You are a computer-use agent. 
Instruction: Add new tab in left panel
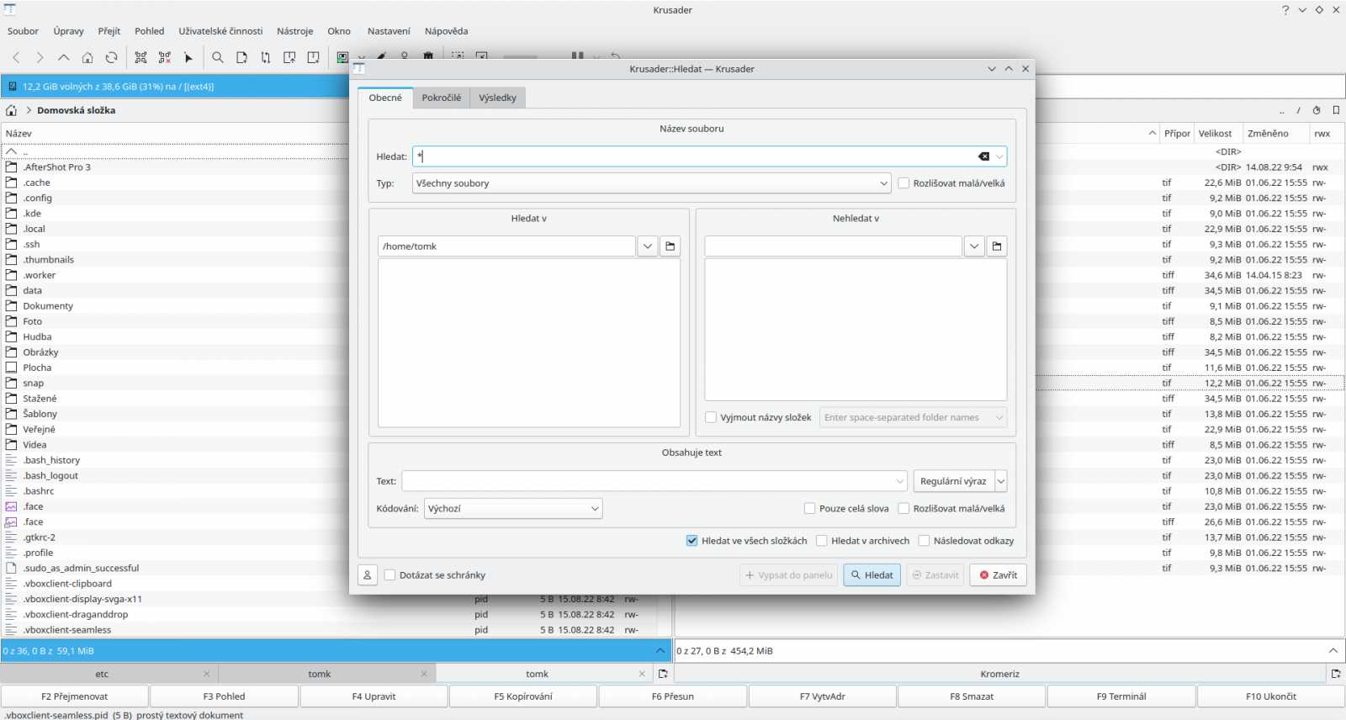663,674
